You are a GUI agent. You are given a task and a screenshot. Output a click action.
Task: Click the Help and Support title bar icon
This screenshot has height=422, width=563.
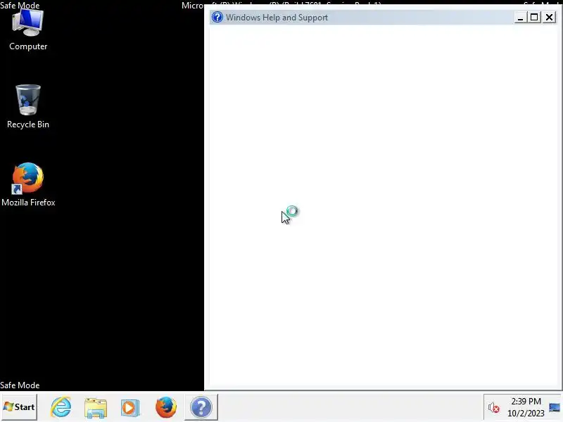[217, 17]
